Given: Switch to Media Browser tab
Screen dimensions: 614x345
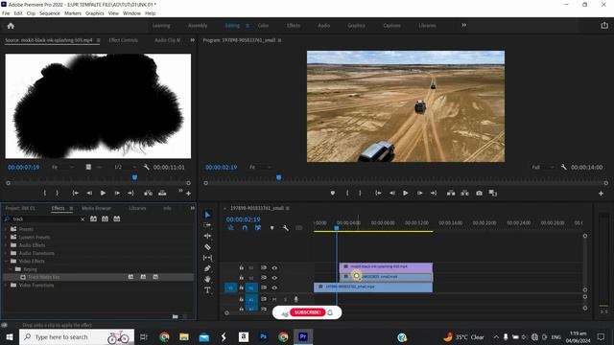Looking at the screenshot, I should 96,208.
